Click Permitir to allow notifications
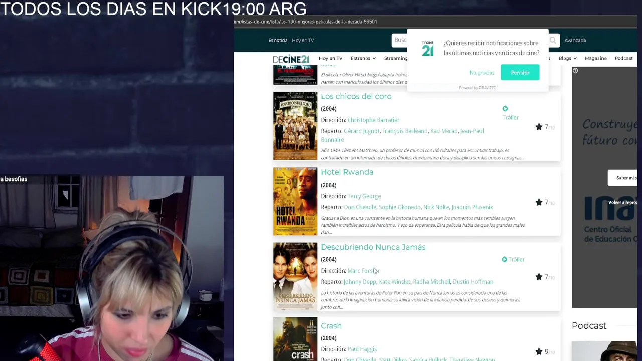Screen dimensions: 642x361 [520, 73]
